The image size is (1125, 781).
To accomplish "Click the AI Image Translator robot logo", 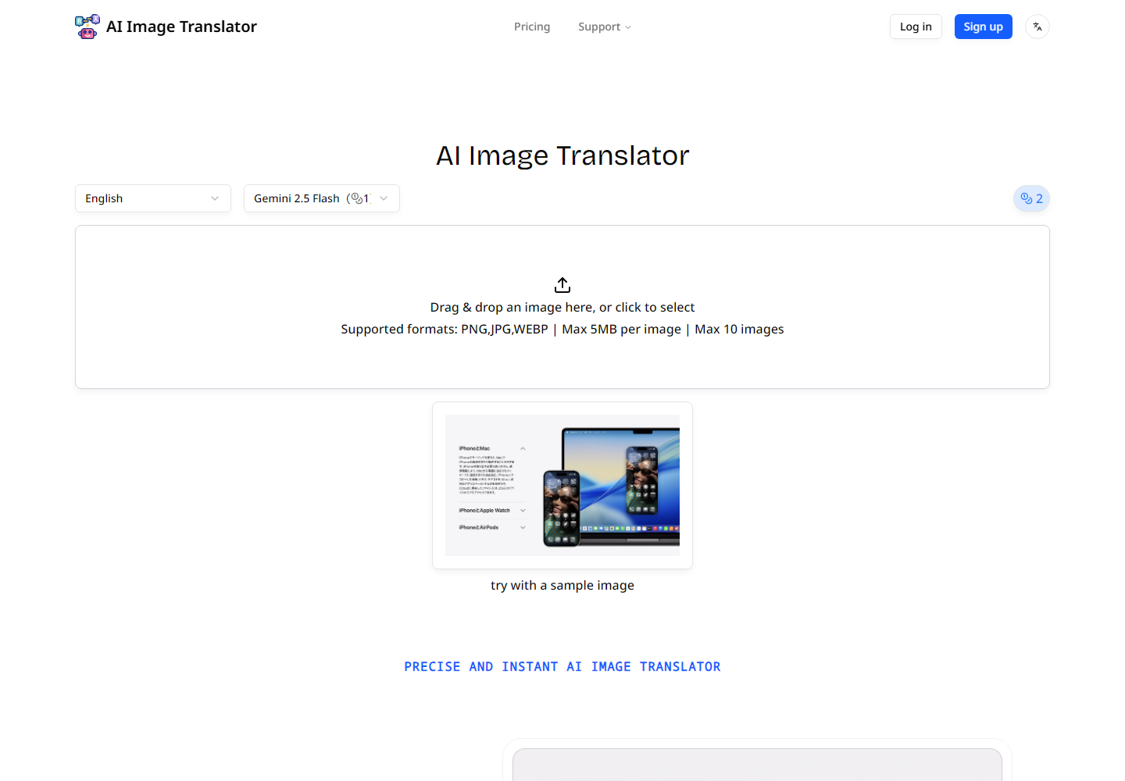I will pyautogui.click(x=87, y=27).
